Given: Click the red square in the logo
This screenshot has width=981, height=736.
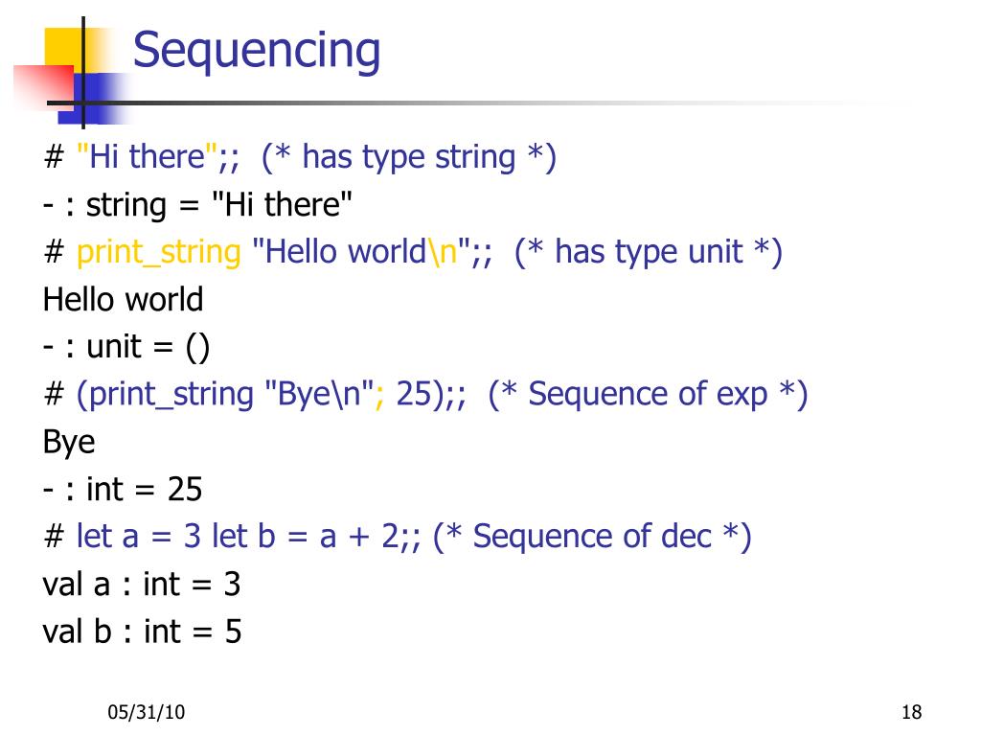Looking at the screenshot, I should pos(44,87).
